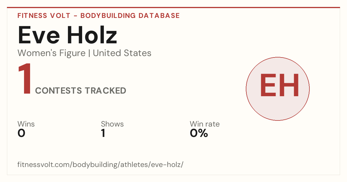The height and width of the screenshot is (182, 347).
Task: Click the Fitness Volt Bodybuilding Database header
Action: coord(99,16)
